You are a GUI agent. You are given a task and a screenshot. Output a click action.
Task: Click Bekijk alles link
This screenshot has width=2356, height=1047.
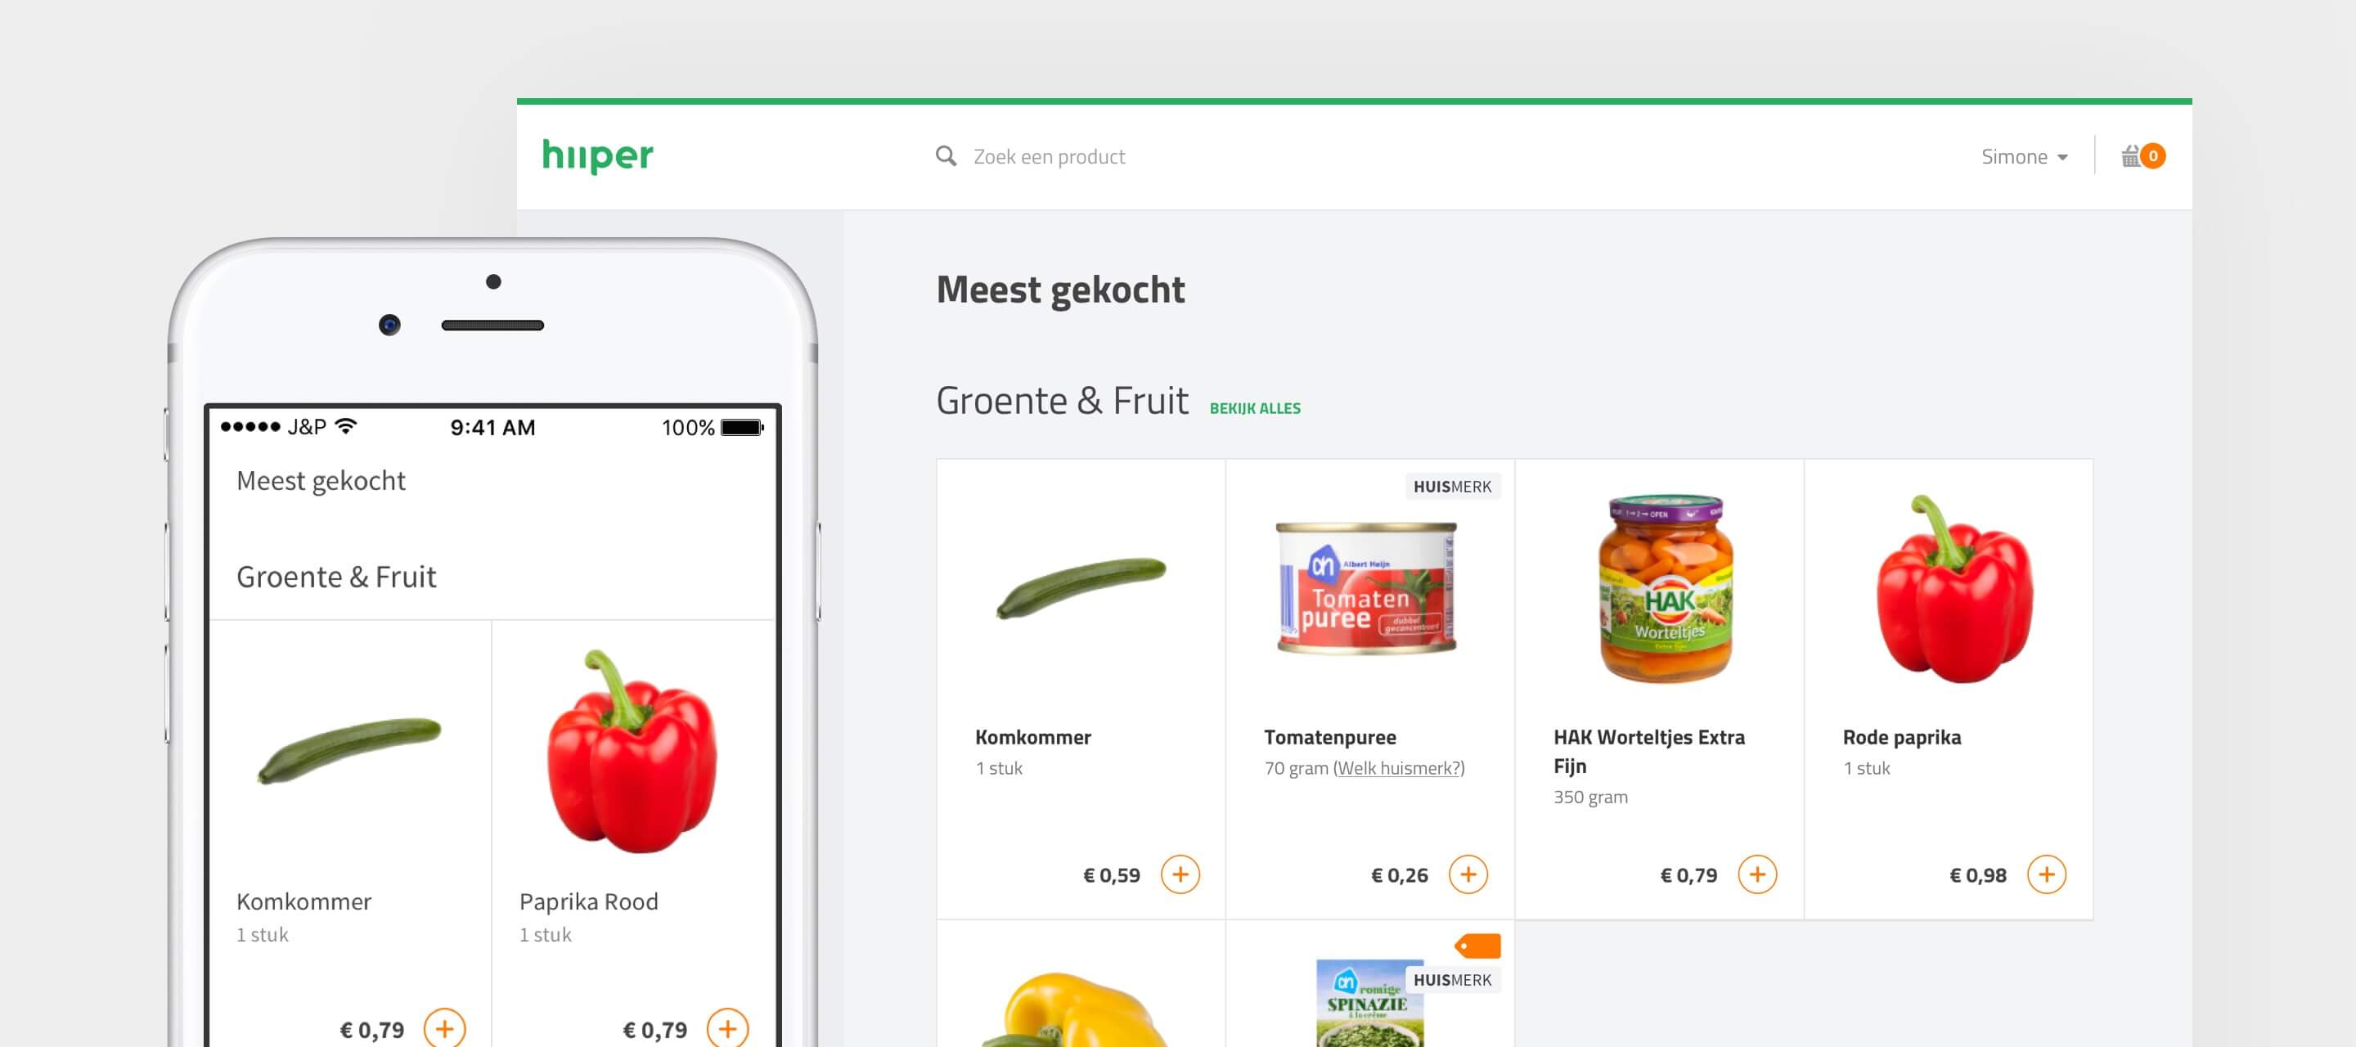coord(1255,409)
